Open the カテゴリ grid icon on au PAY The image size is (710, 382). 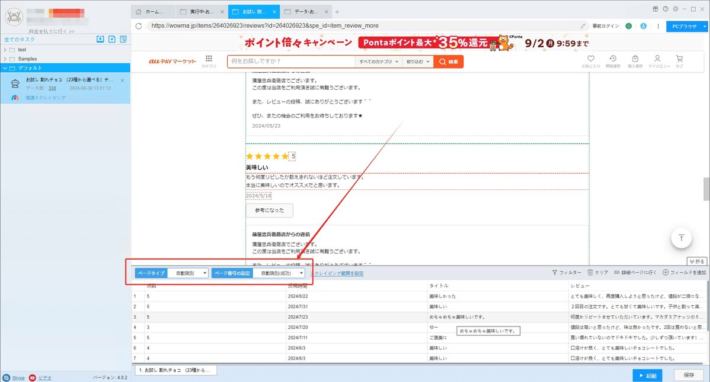pos(209,59)
